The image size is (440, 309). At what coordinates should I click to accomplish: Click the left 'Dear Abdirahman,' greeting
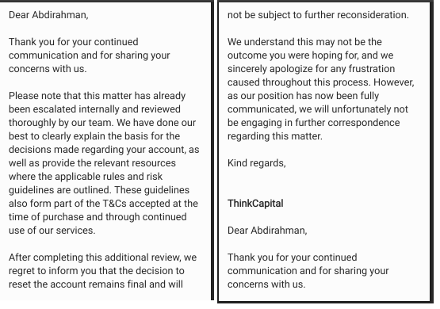click(x=48, y=15)
